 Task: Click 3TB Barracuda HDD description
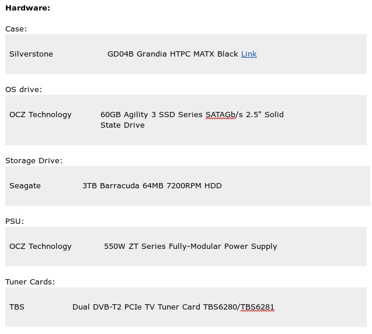pos(152,186)
